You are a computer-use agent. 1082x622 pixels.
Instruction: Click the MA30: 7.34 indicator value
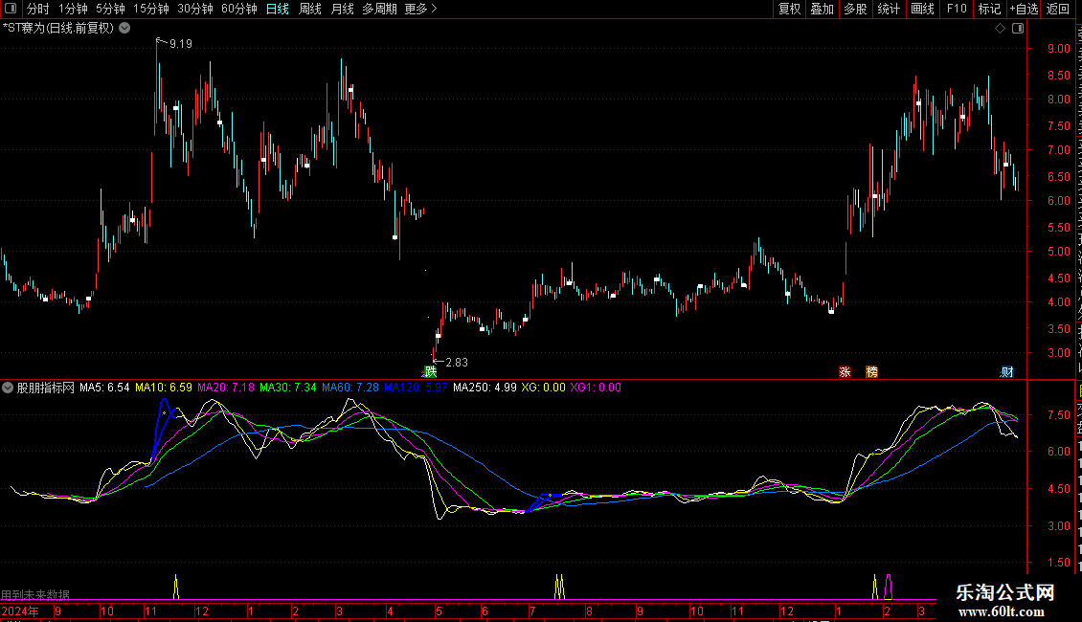(x=288, y=388)
